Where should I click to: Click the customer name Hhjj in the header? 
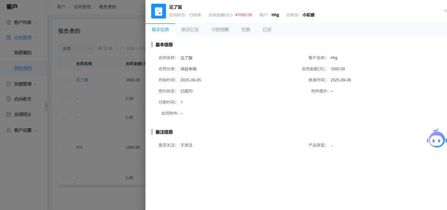[275, 15]
